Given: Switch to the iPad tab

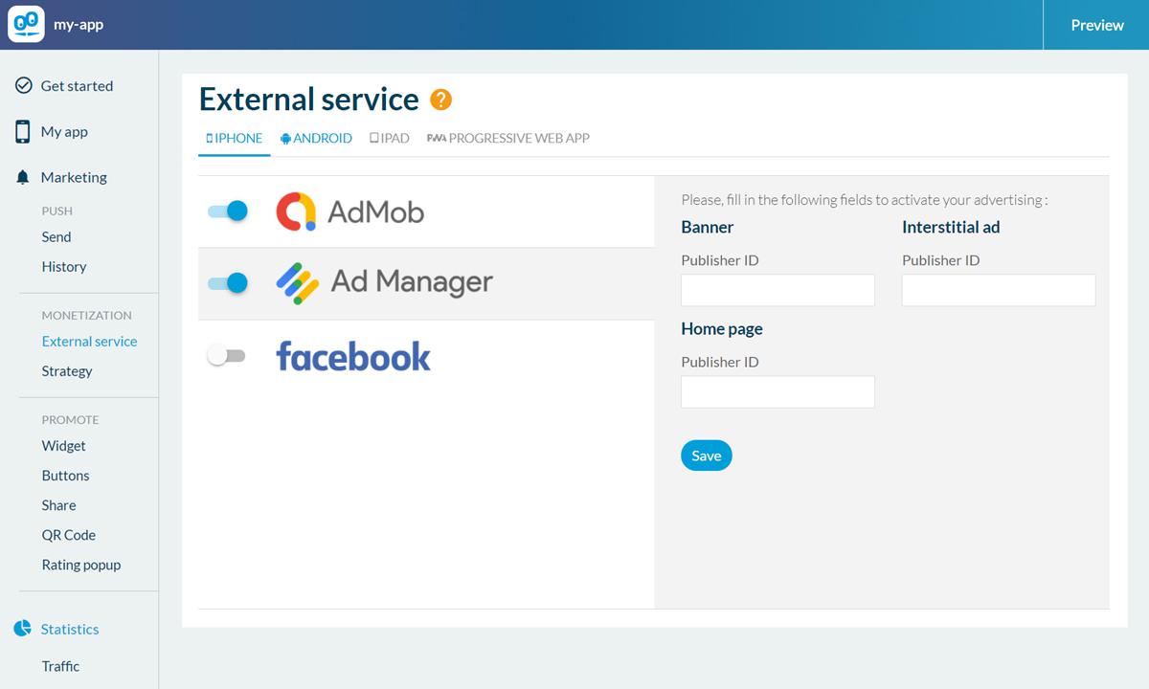Looking at the screenshot, I should tap(390, 139).
